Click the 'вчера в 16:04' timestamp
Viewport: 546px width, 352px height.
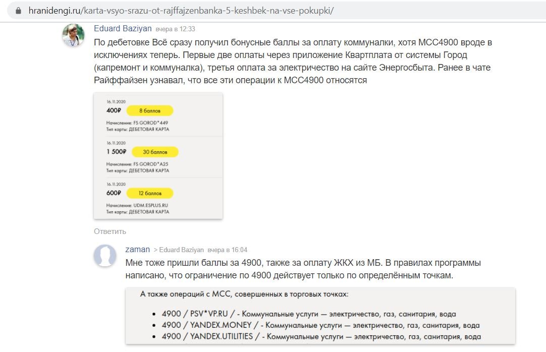(228, 250)
